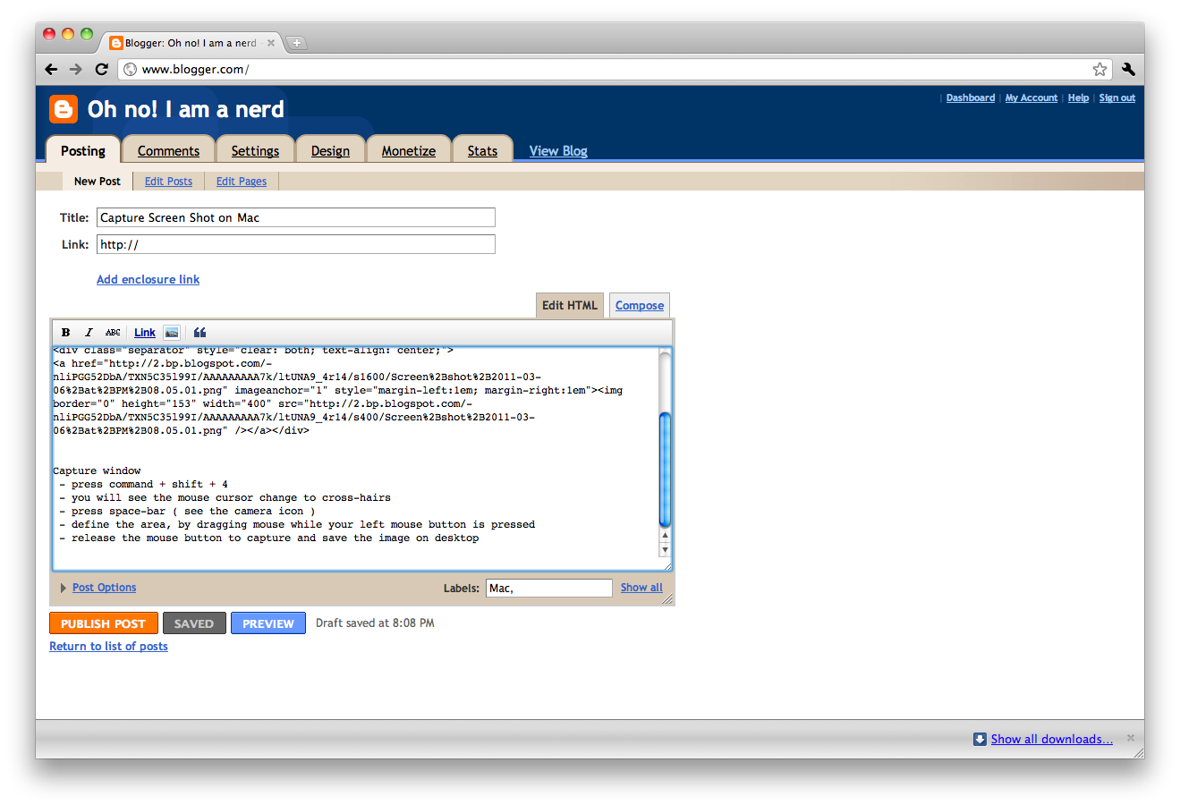Open the Stats tab
This screenshot has width=1180, height=805.
[x=482, y=150]
